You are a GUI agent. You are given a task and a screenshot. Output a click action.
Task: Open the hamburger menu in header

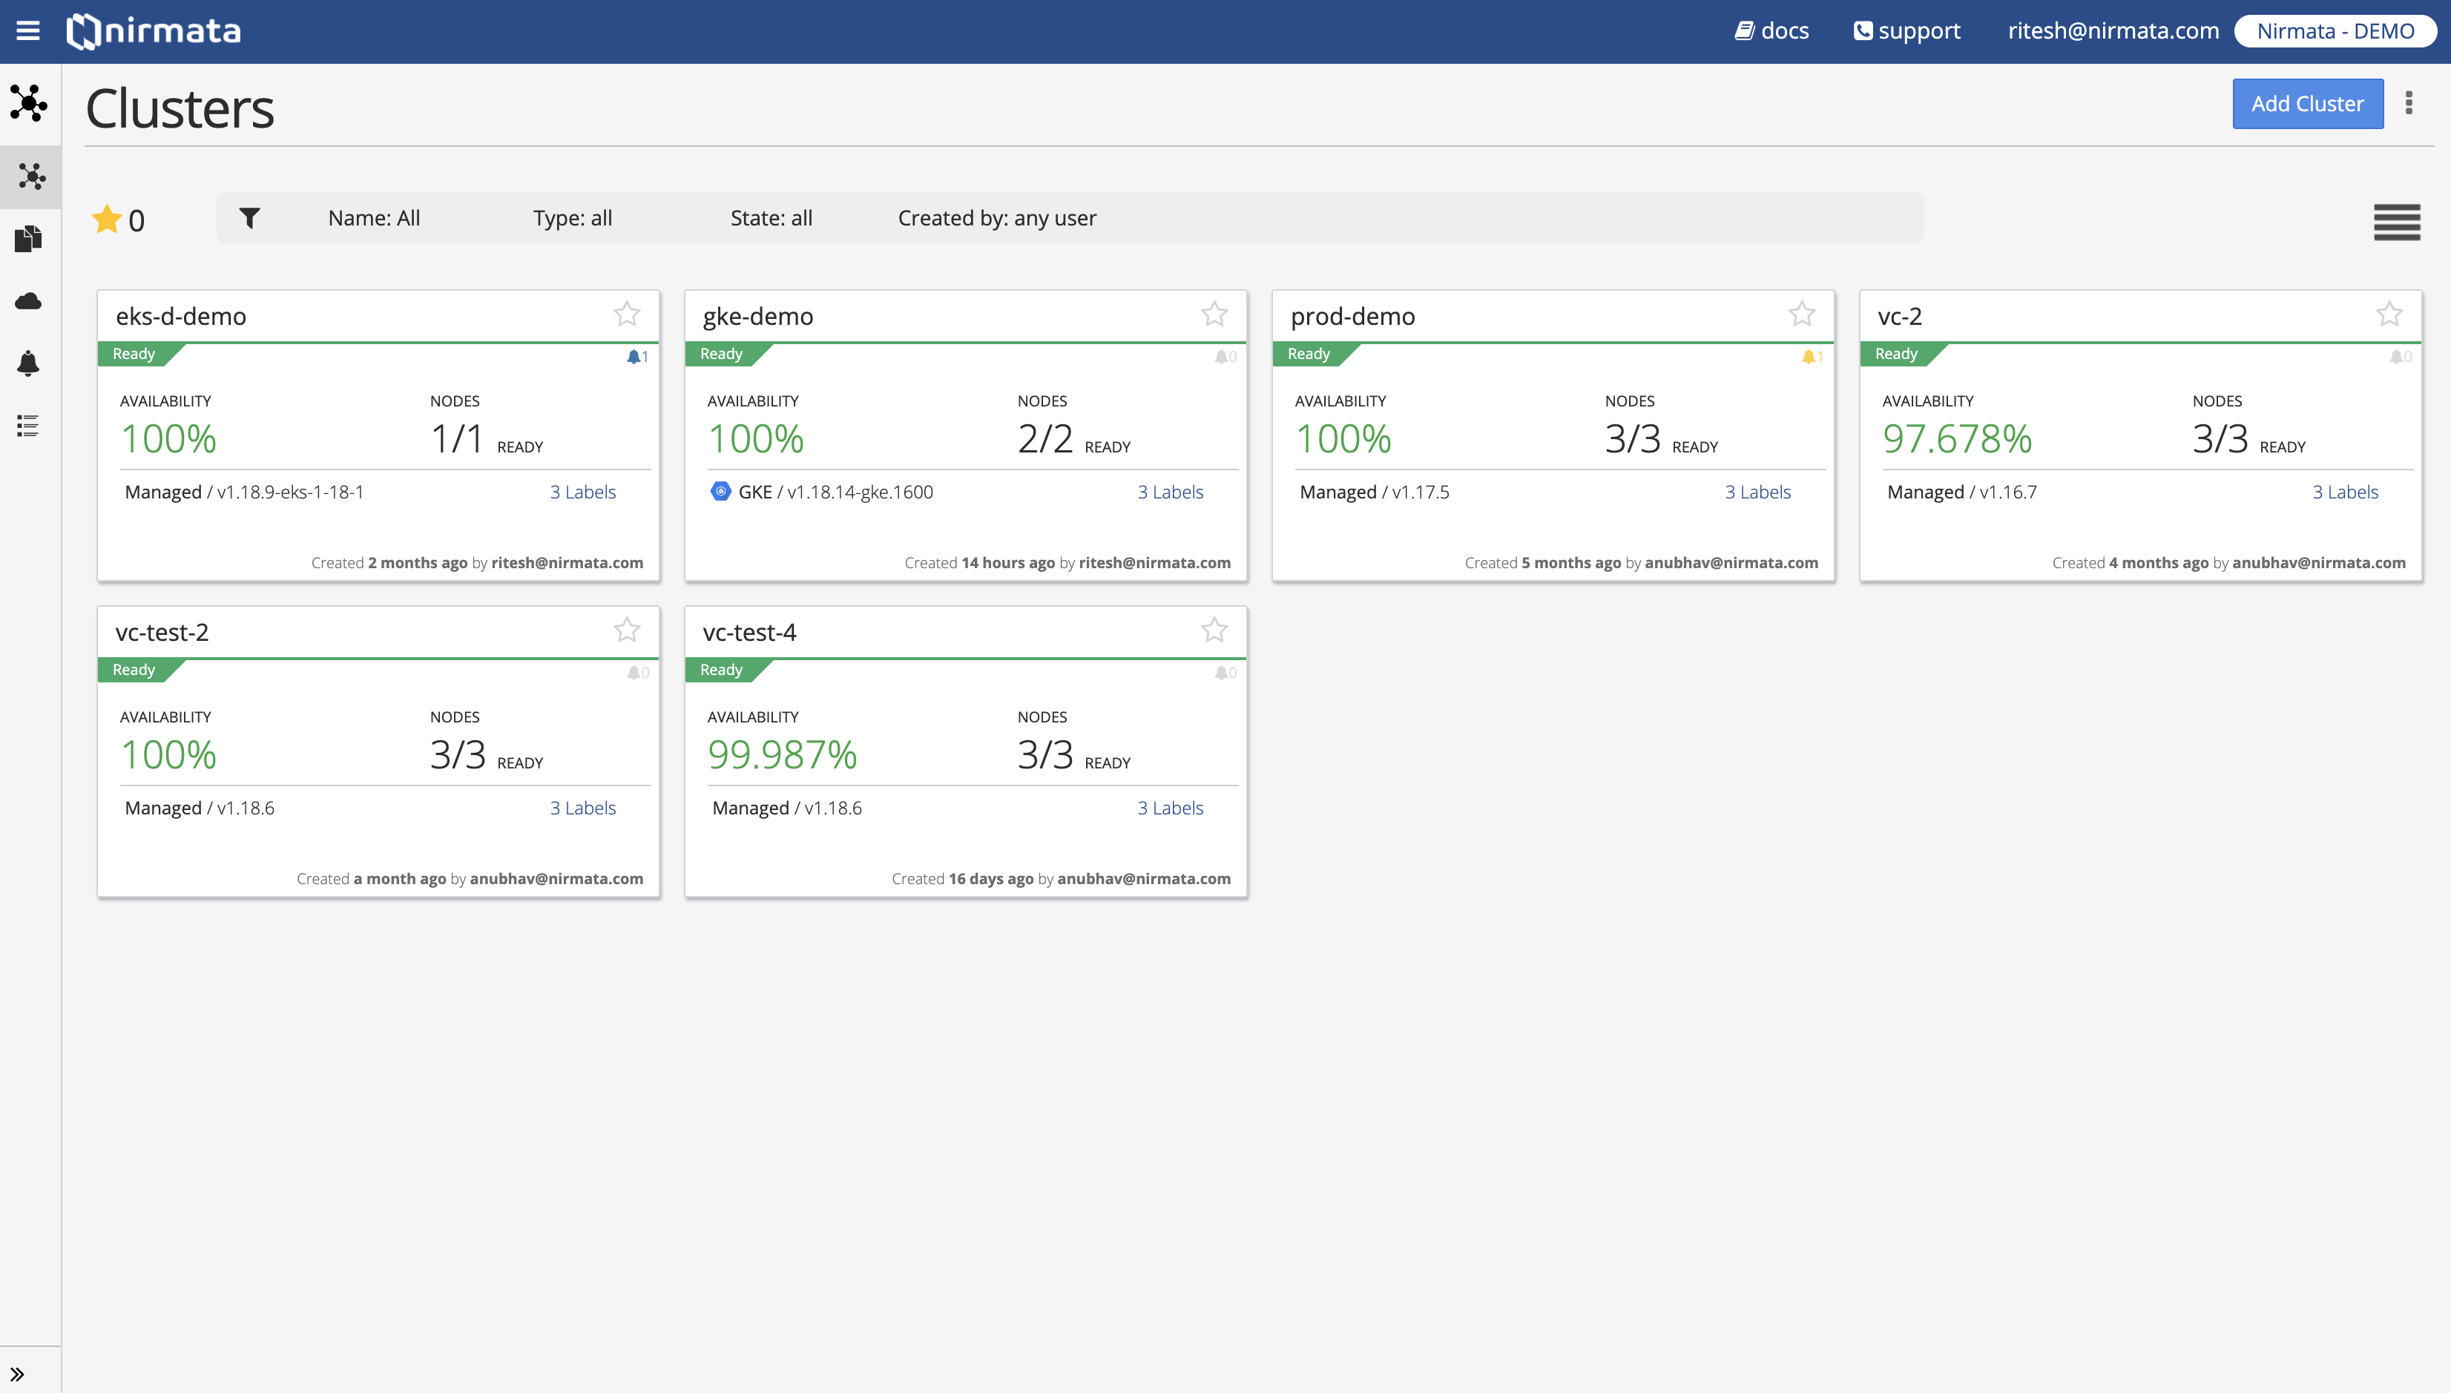[x=27, y=30]
